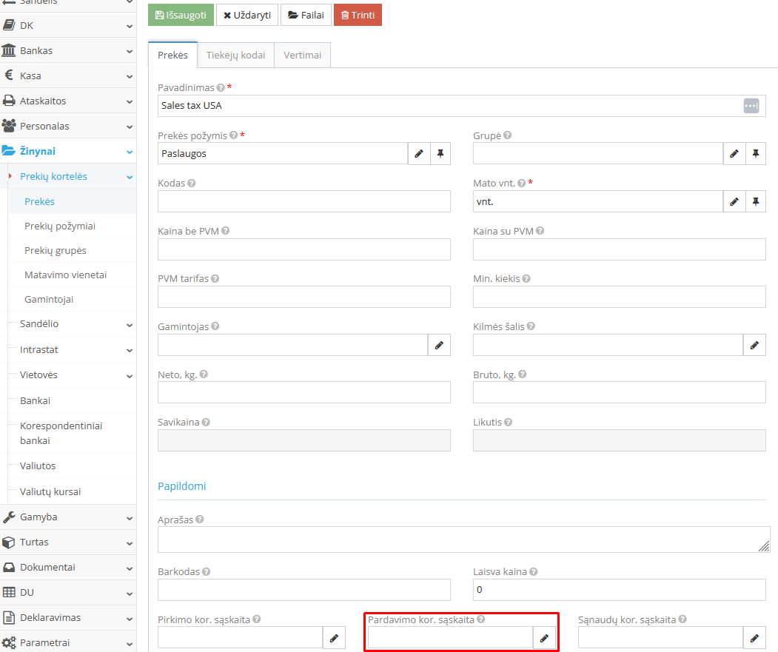Click the pencil edit icon for Grupė
Screen dimensions: 778x652
click(x=734, y=154)
